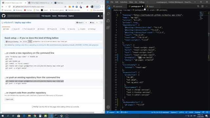210x118 pixels.
Task: Switch to the GitHub Pages browser tab
Action: coord(40,3)
